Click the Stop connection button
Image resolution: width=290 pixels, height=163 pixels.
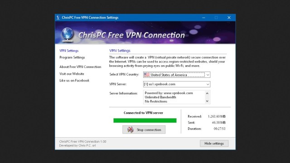(144, 130)
